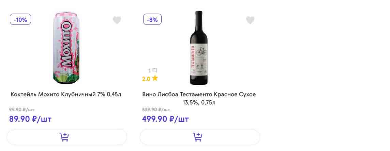This screenshot has height=151, width=390.
Task: Click the 89.90 ₽/шт price
Action: click(30, 119)
